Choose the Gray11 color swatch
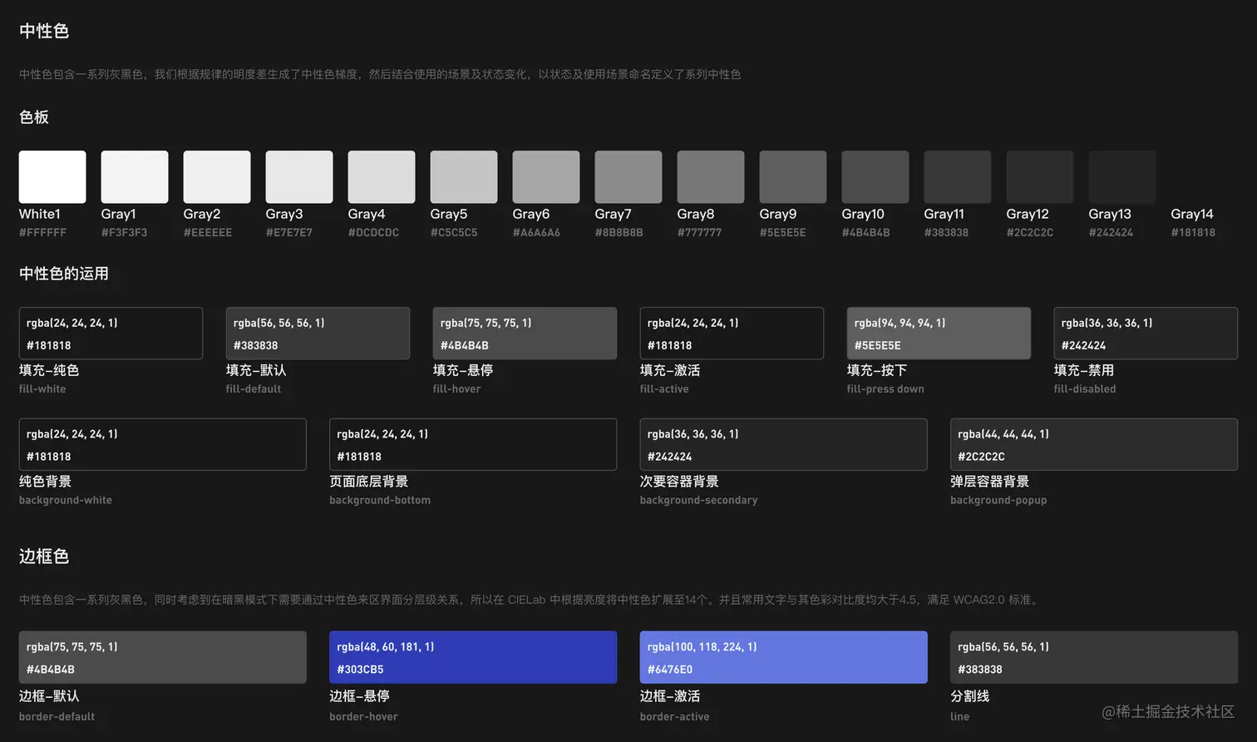This screenshot has width=1257, height=742. [958, 176]
